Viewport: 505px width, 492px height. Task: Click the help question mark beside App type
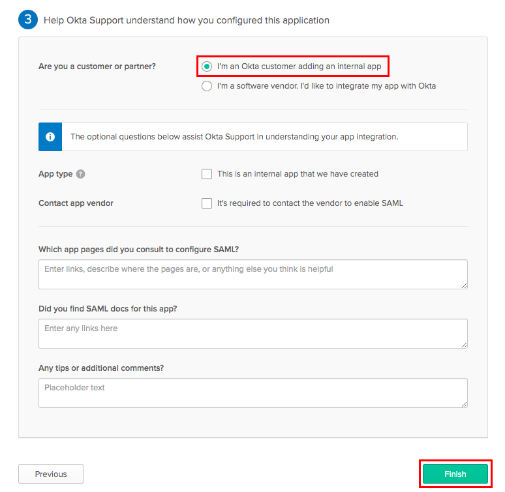81,174
